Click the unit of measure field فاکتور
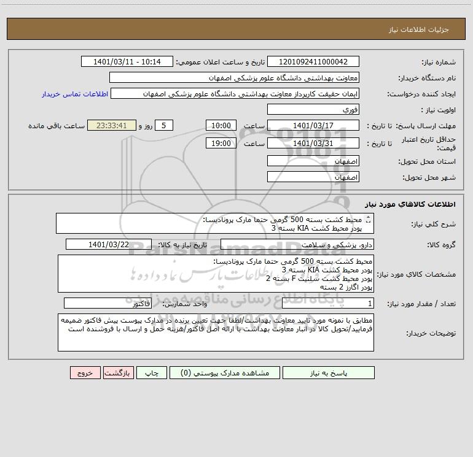This screenshot has width=473, height=457. [107, 304]
